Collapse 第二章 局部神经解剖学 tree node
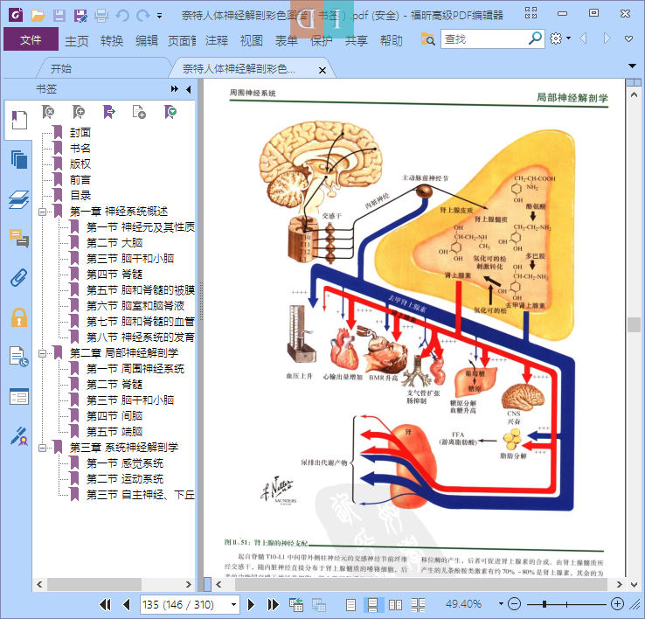 pos(42,353)
